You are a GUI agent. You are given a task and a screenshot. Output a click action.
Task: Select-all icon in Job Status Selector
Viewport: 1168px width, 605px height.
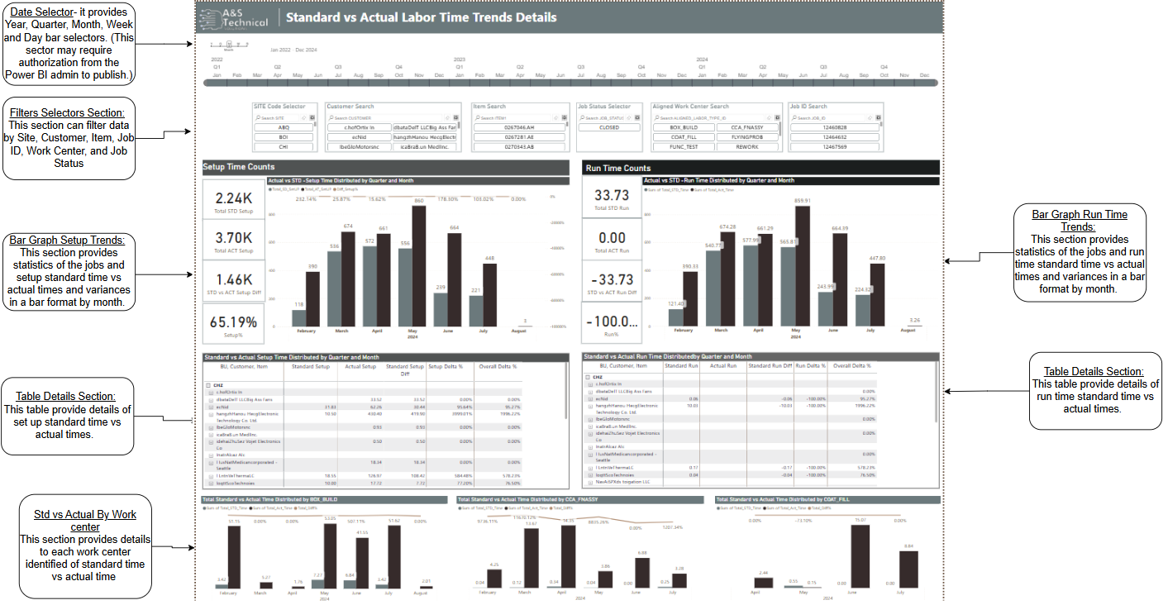[x=637, y=118]
